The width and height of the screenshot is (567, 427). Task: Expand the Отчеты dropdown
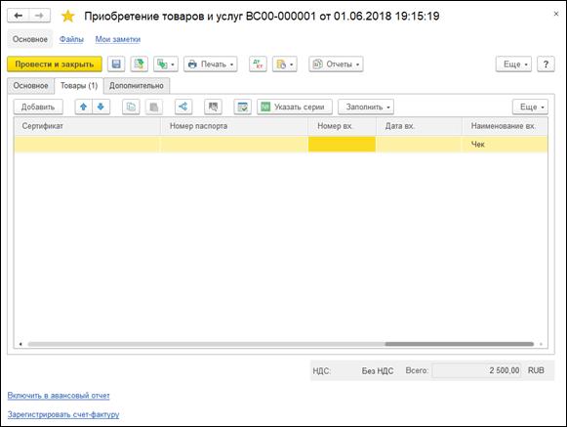pos(336,64)
